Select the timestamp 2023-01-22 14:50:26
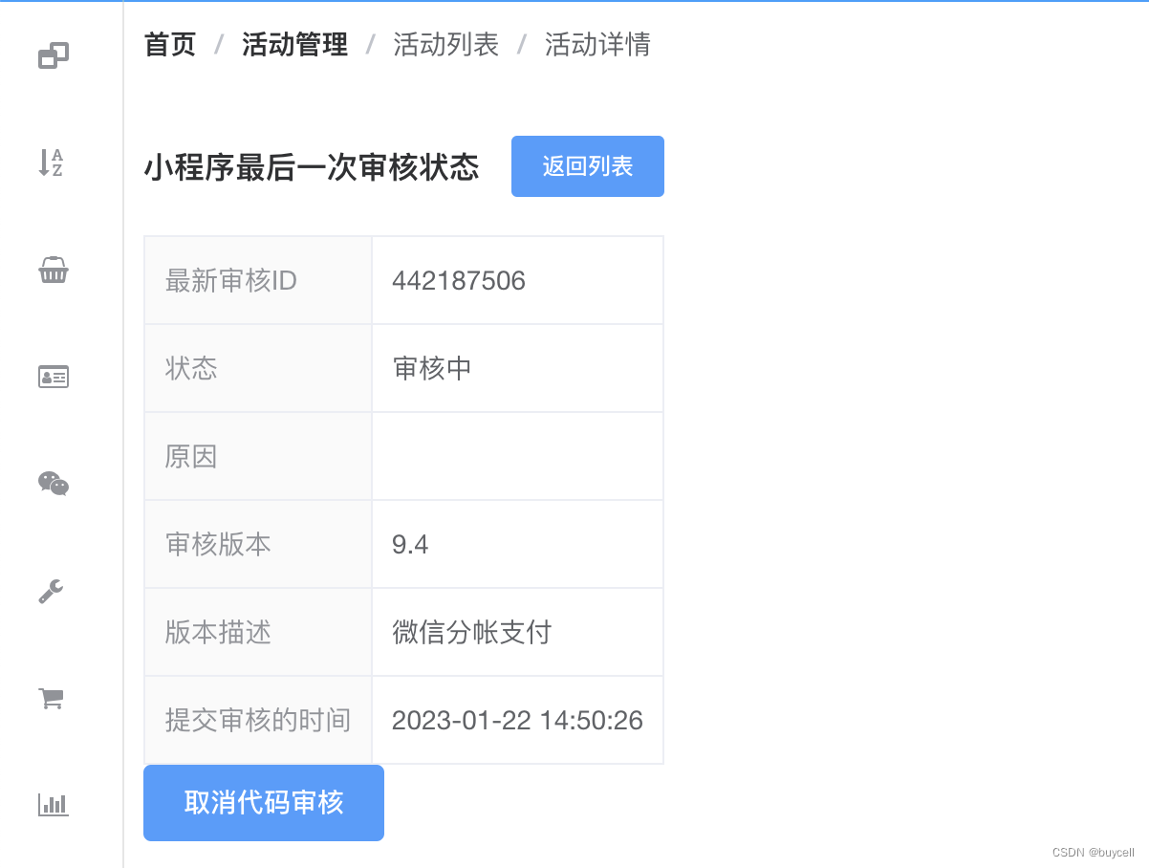Image resolution: width=1149 pixels, height=868 pixels. coord(517,720)
